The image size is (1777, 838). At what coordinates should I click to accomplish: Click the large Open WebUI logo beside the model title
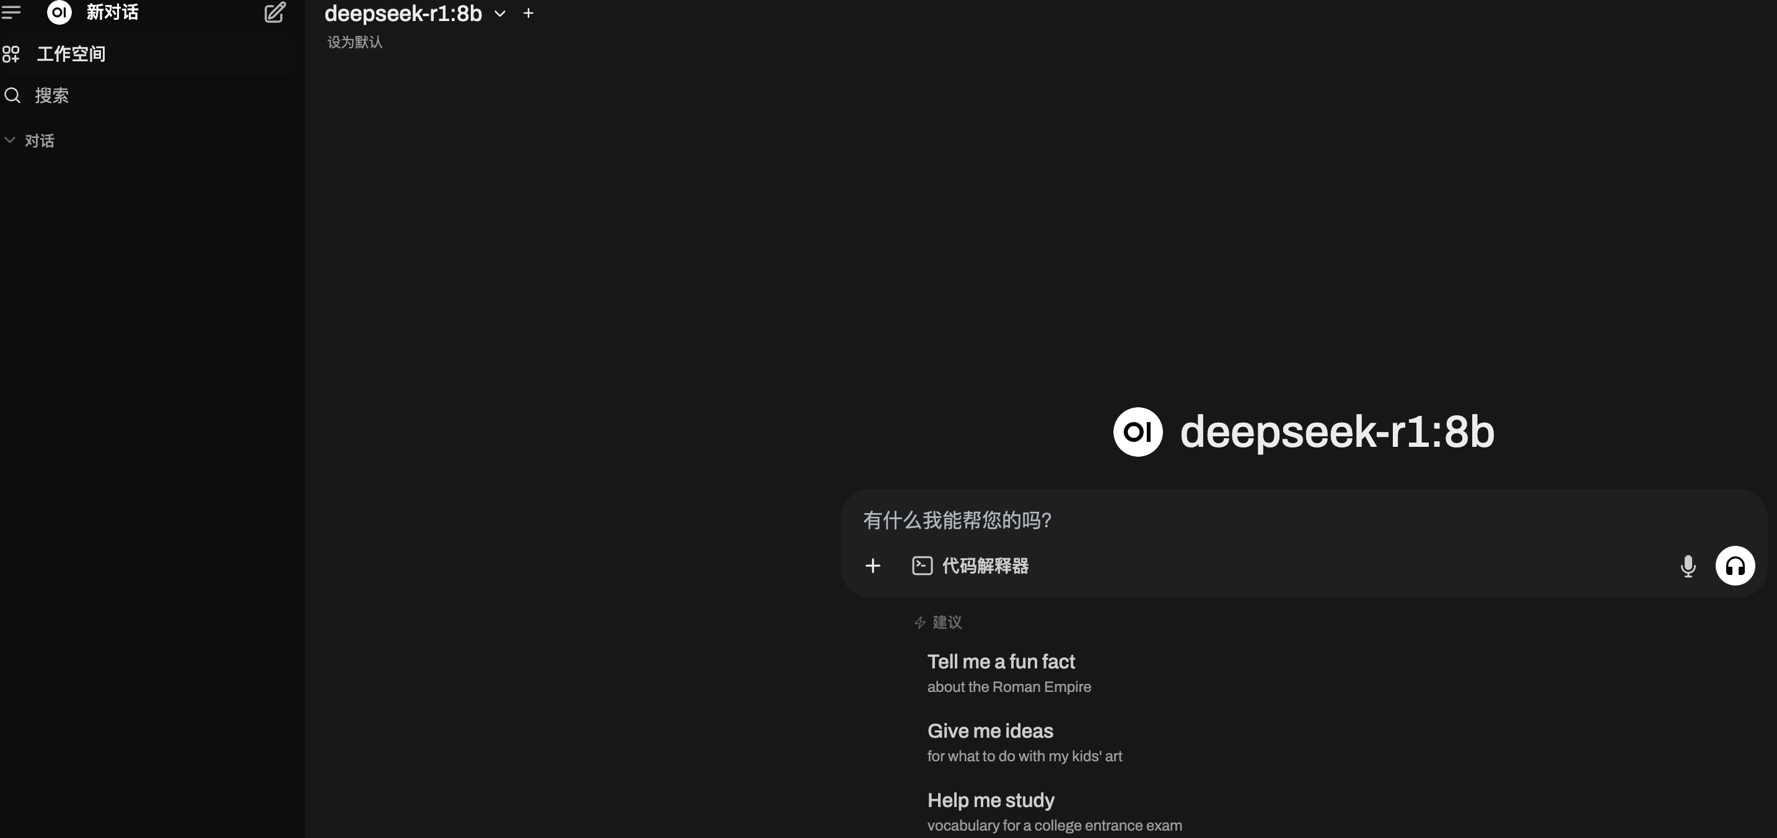click(1138, 432)
